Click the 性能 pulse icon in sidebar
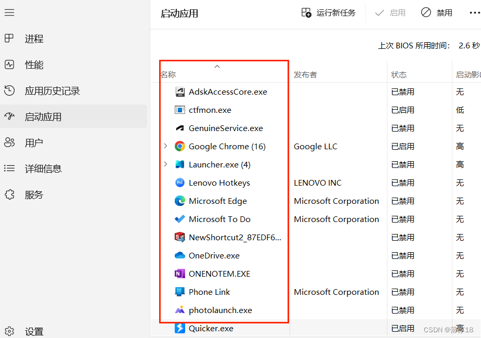Viewport: 481px width, 338px height. click(9, 64)
